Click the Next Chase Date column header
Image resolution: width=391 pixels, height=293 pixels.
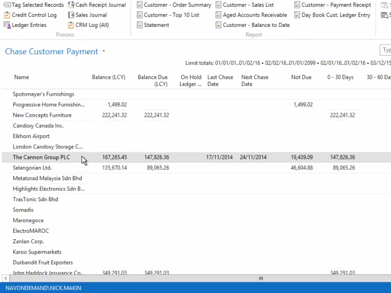pyautogui.click(x=255, y=81)
